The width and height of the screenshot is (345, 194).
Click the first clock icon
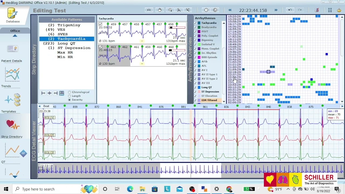(x=206, y=10)
